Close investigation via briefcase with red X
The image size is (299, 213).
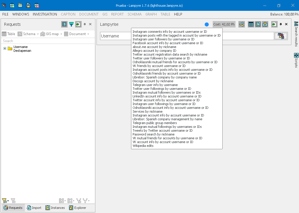[37, 5]
